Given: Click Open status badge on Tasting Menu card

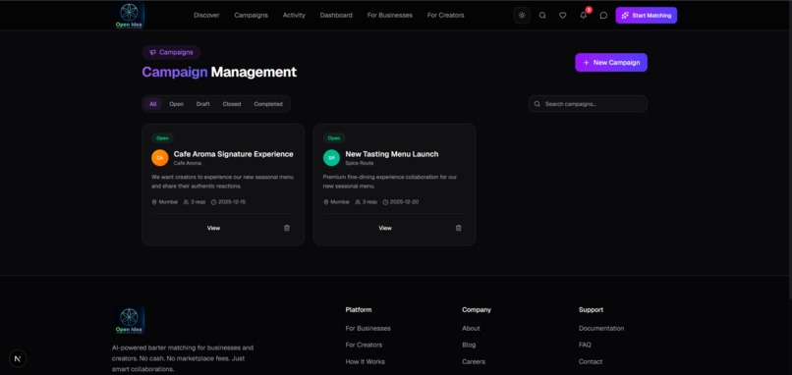Looking at the screenshot, I should point(334,137).
